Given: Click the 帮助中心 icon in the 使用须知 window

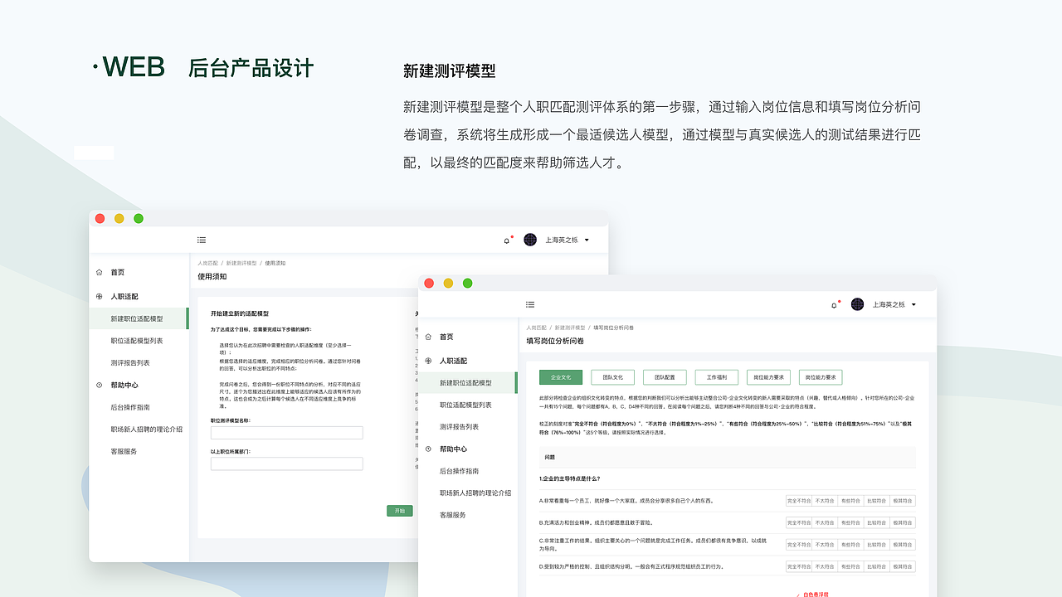Looking at the screenshot, I should point(99,385).
